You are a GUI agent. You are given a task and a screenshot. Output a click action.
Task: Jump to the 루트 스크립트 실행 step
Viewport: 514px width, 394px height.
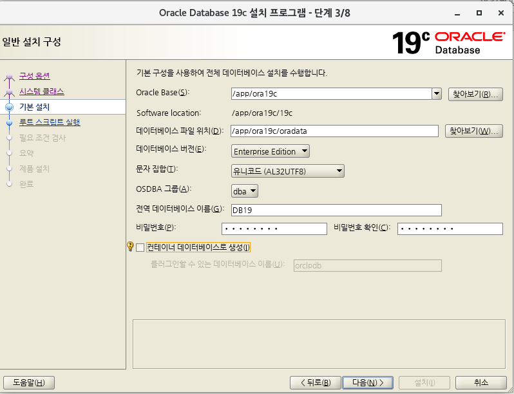(x=50, y=122)
